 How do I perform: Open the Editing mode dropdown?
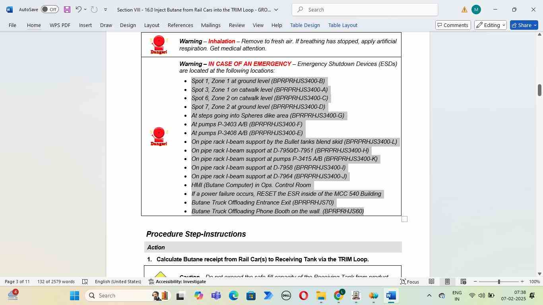pos(491,25)
